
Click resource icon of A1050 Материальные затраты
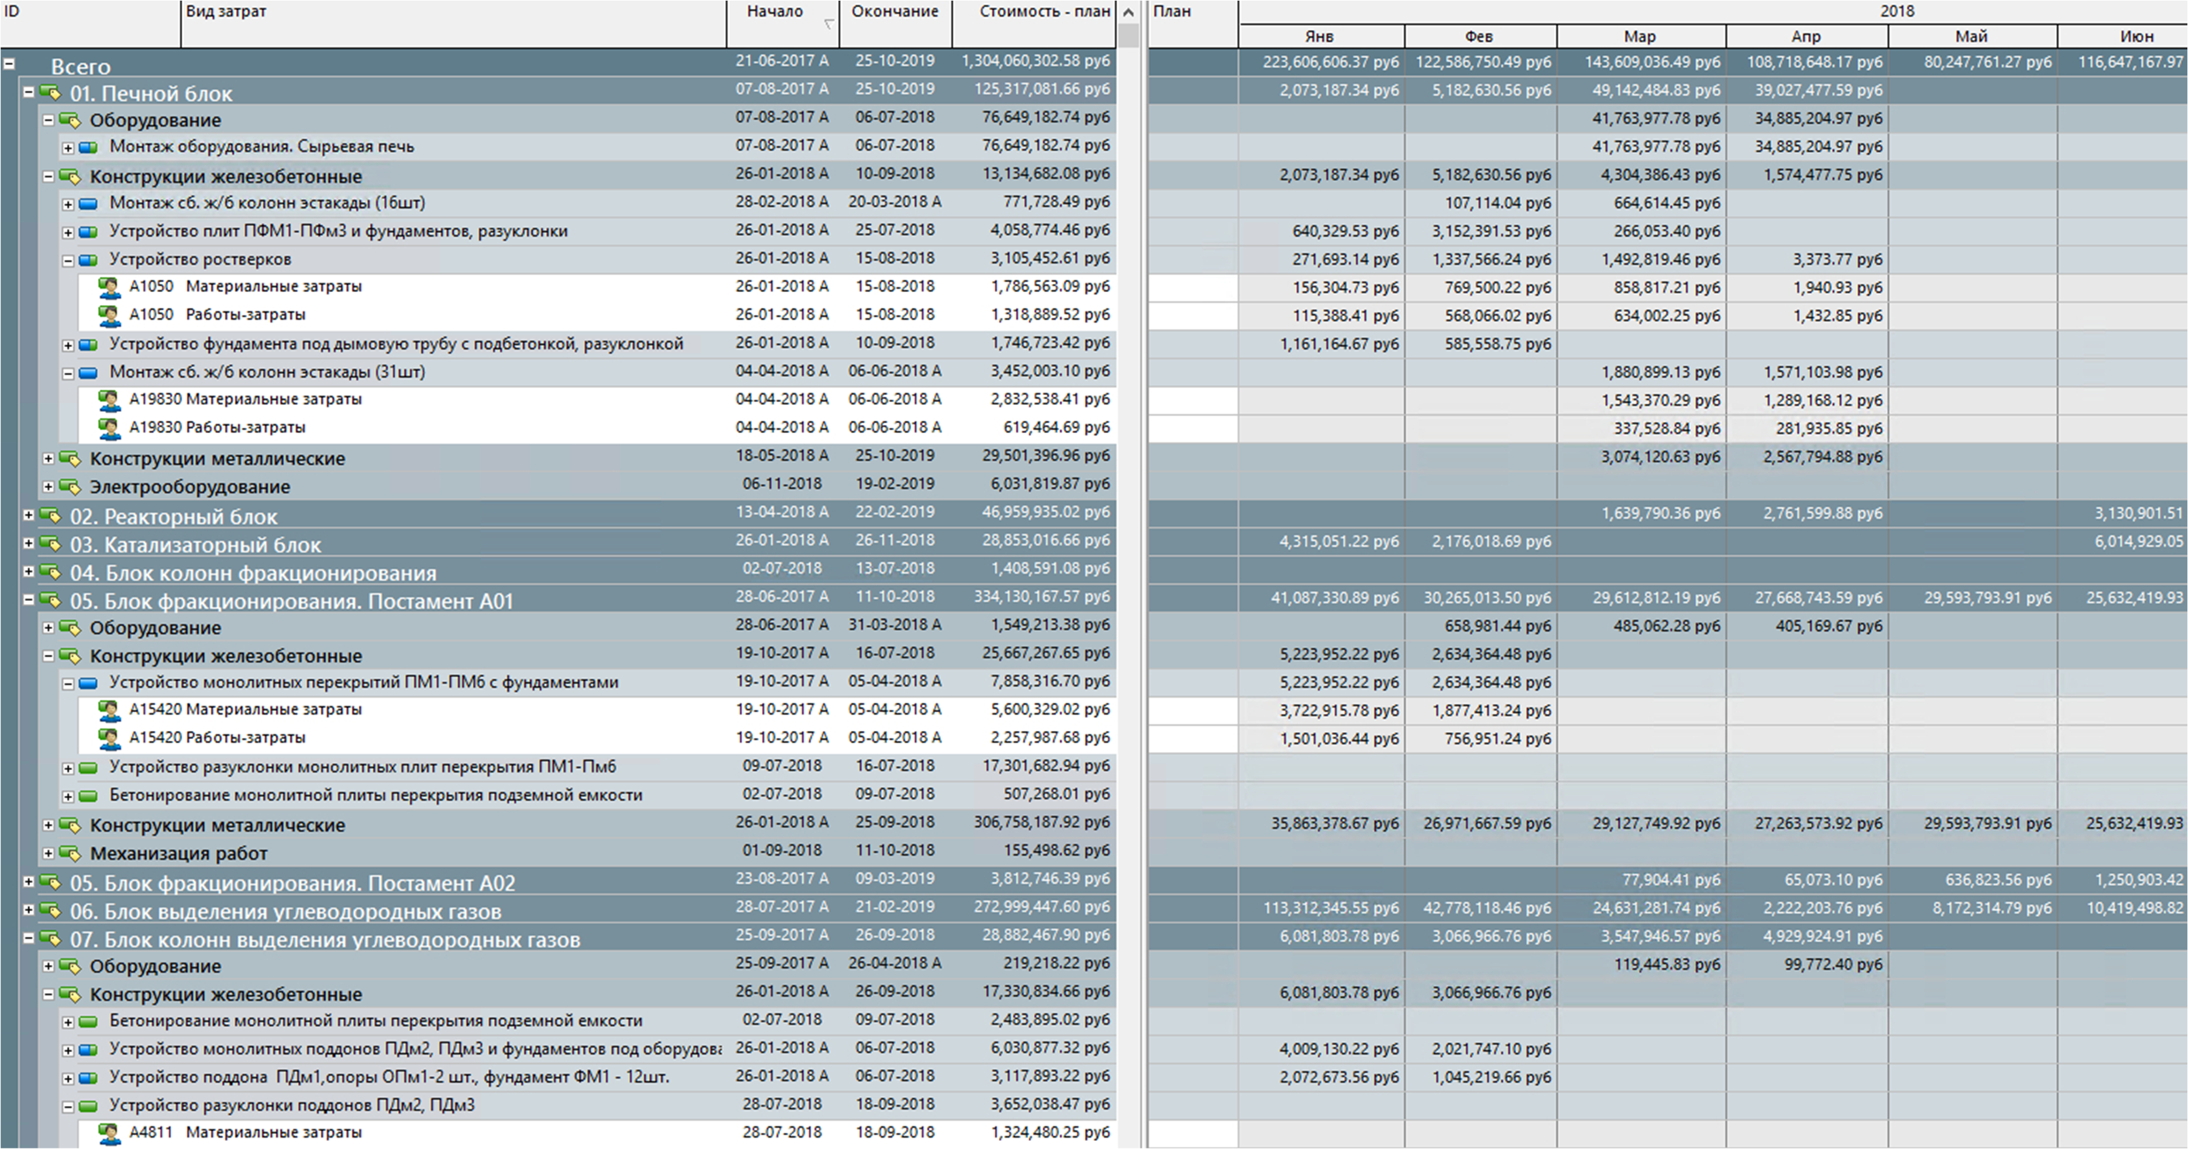[109, 287]
